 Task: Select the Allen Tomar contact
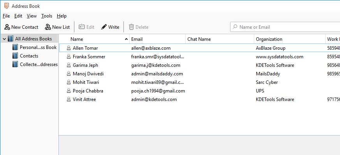(x=85, y=48)
